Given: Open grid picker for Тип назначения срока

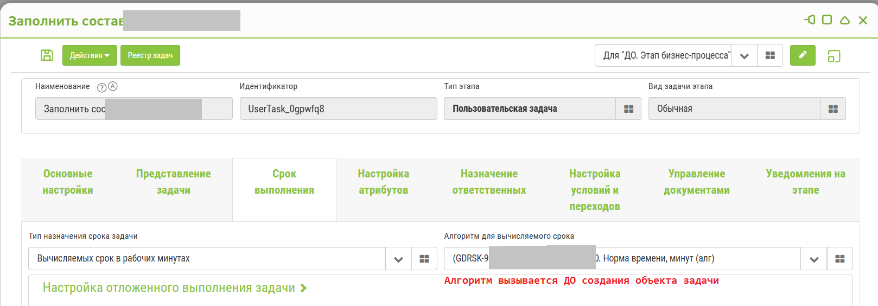Looking at the screenshot, I should click(x=424, y=259).
